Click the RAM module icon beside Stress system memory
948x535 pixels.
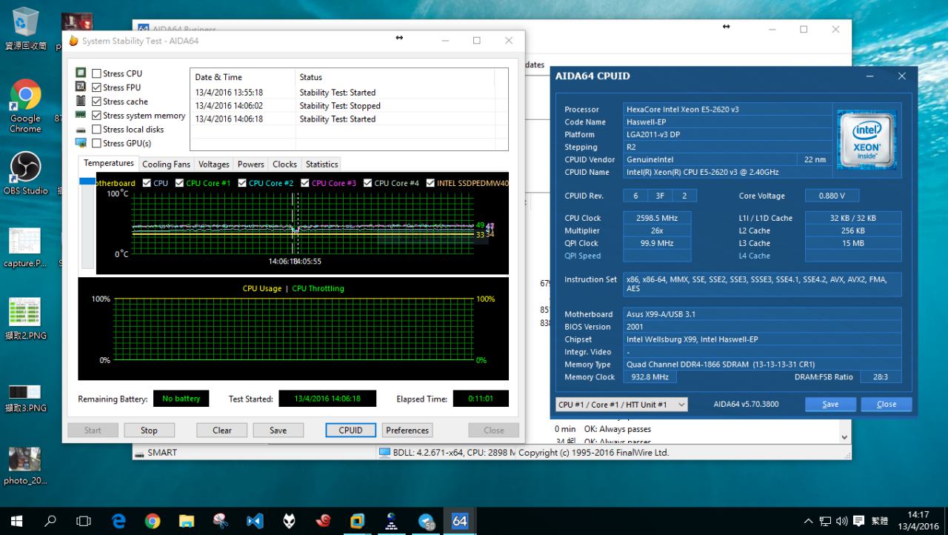(x=81, y=115)
